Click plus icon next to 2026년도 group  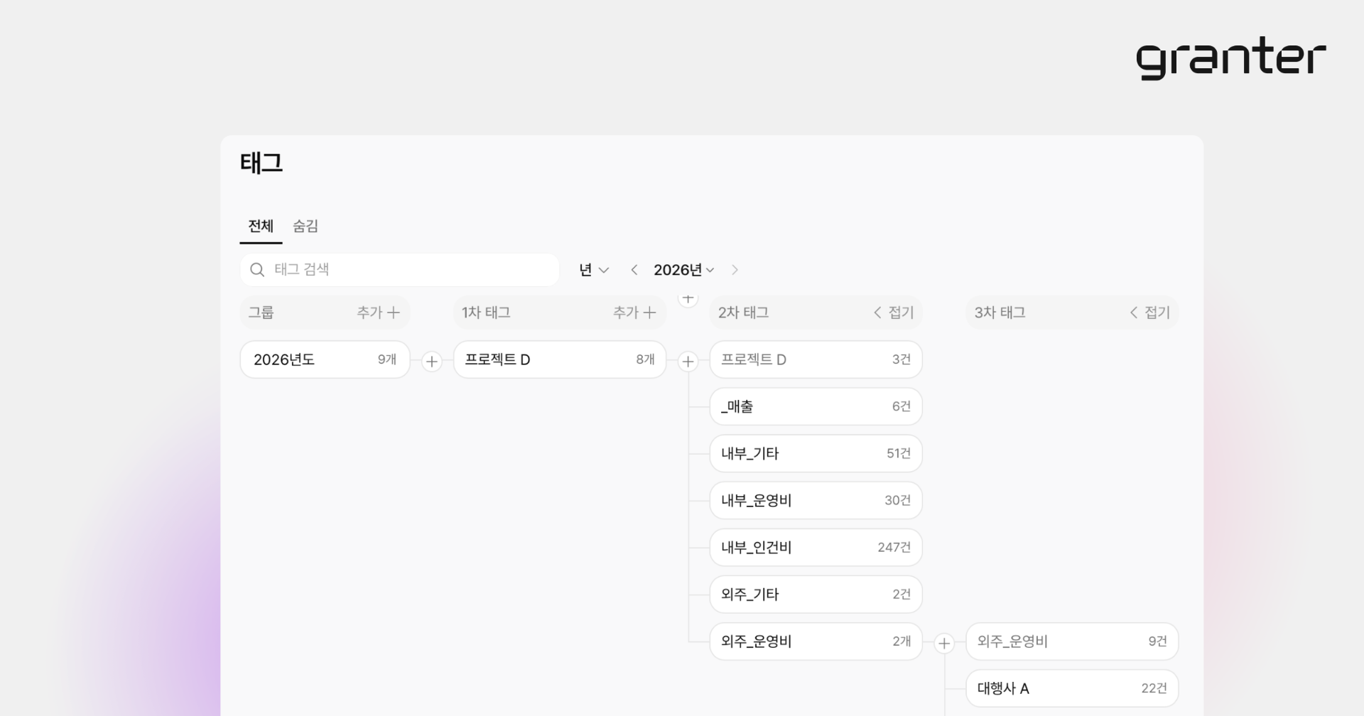pyautogui.click(x=432, y=362)
